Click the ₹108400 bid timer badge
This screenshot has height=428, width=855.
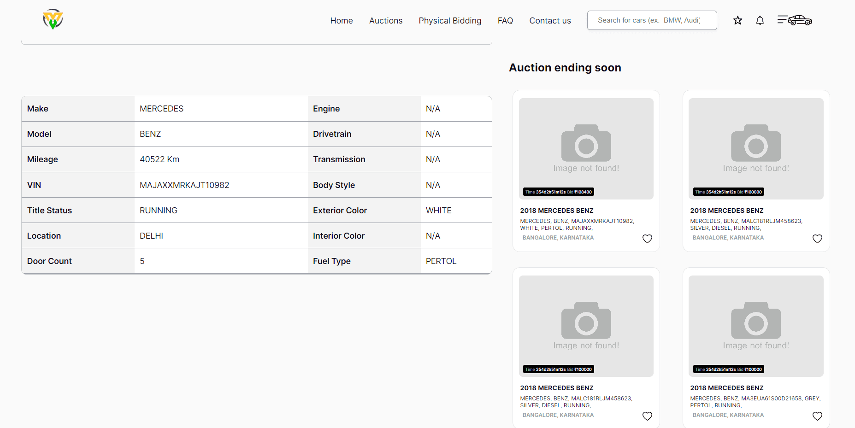[x=558, y=192]
